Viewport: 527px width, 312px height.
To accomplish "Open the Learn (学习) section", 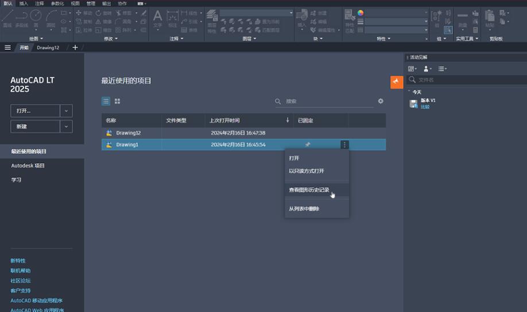I will (16, 180).
